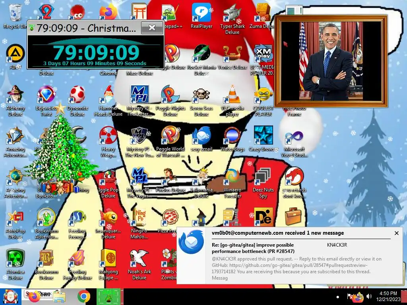This screenshot has height=305, width=407.
Task: Click the notification message preview text
Action: point(297,268)
